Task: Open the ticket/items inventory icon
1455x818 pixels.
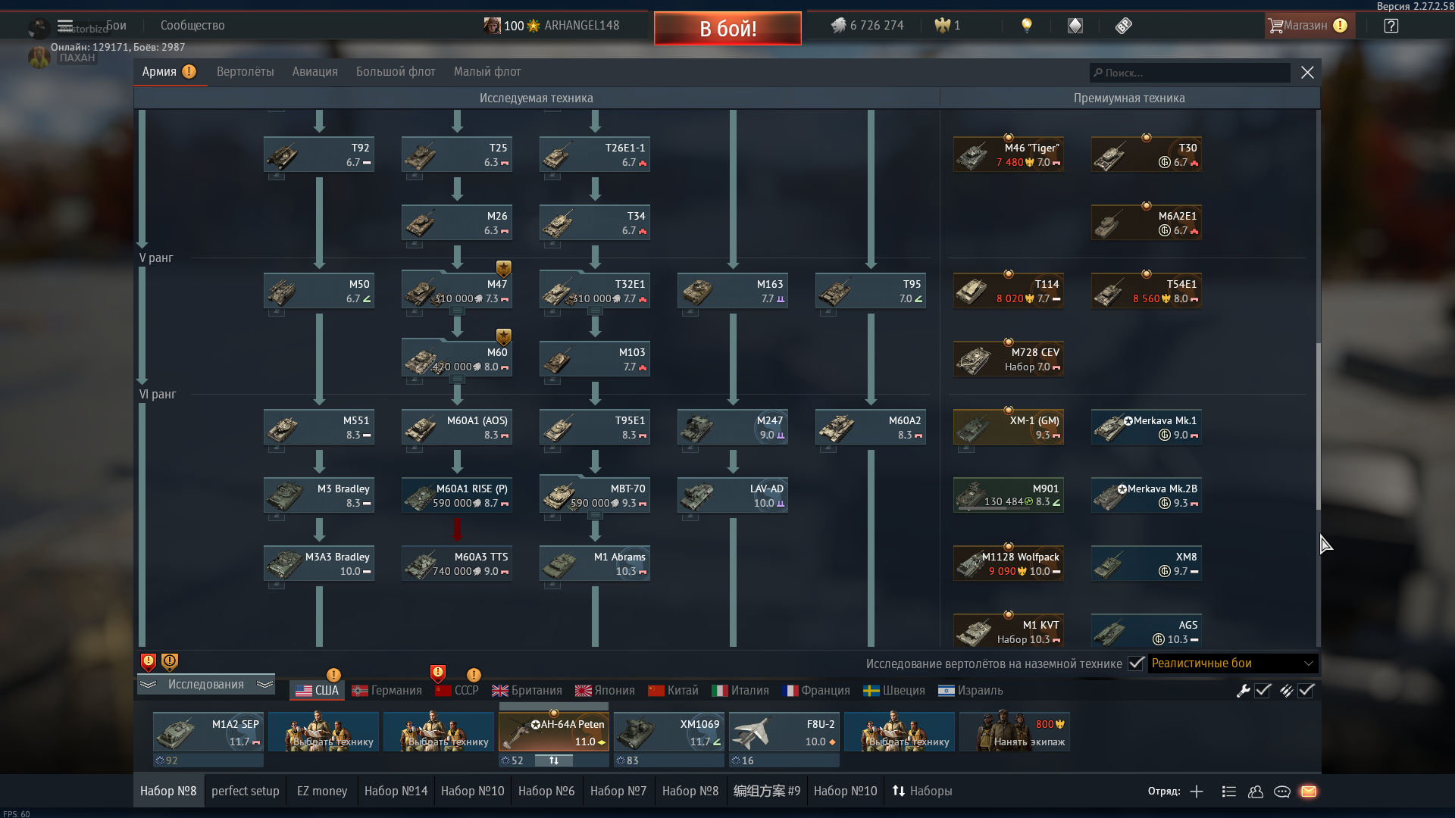Action: tap(1124, 26)
